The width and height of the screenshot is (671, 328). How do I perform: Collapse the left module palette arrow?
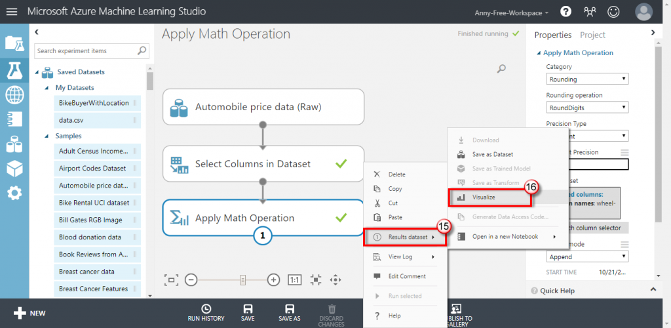click(37, 31)
